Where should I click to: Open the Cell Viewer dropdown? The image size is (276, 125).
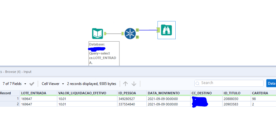[x=53, y=84]
